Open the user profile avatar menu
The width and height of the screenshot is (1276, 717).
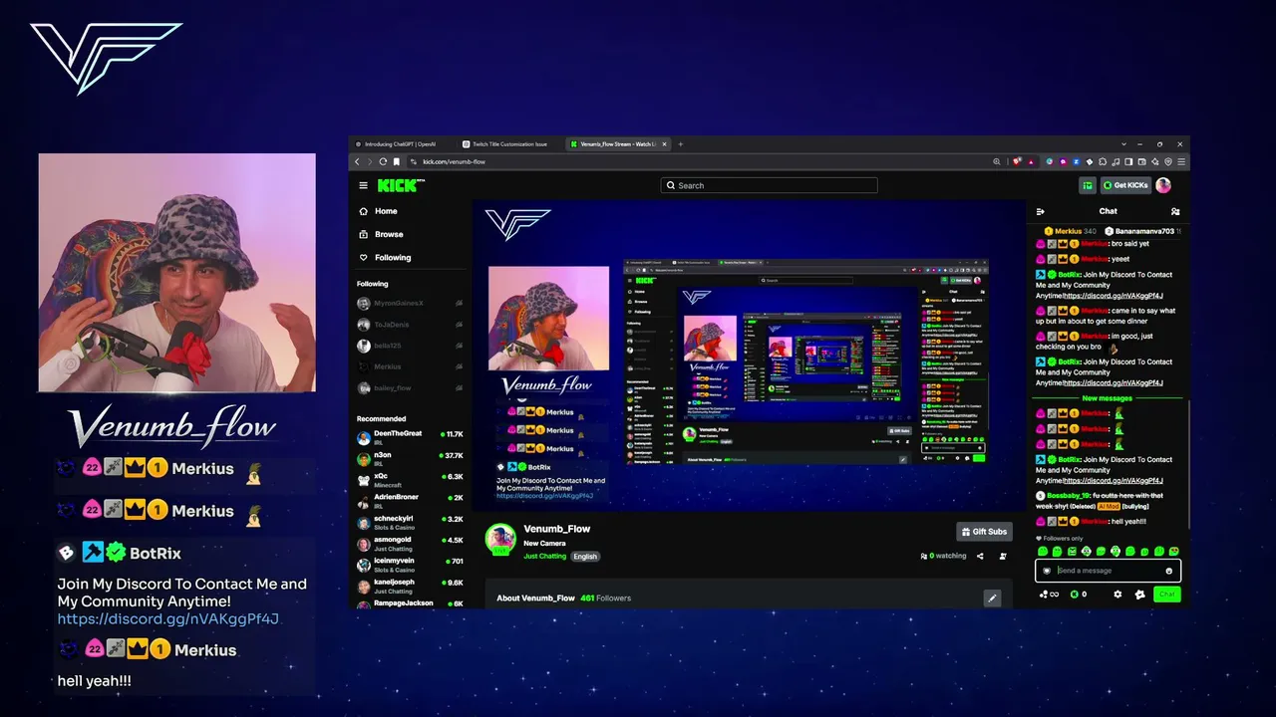(x=1163, y=185)
